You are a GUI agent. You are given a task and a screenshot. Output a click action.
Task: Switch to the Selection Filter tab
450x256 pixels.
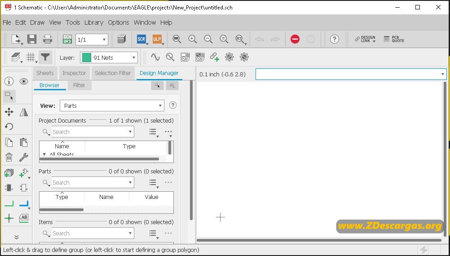[113, 73]
